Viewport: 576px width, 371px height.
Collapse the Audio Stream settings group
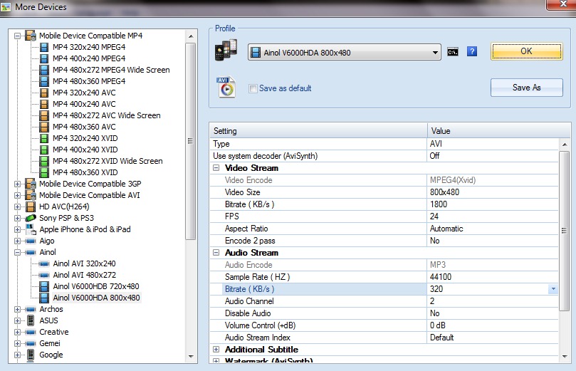(216, 252)
